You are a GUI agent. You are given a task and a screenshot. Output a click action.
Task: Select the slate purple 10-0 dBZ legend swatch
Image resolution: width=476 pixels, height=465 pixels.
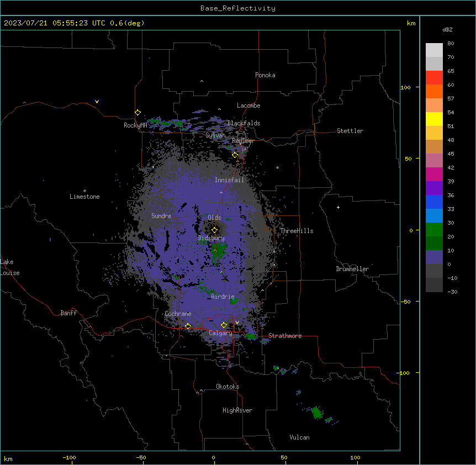click(434, 257)
